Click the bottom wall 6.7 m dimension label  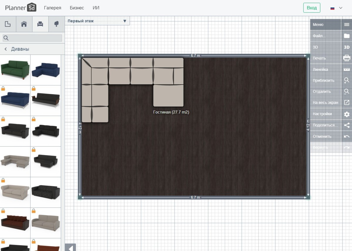(195, 198)
